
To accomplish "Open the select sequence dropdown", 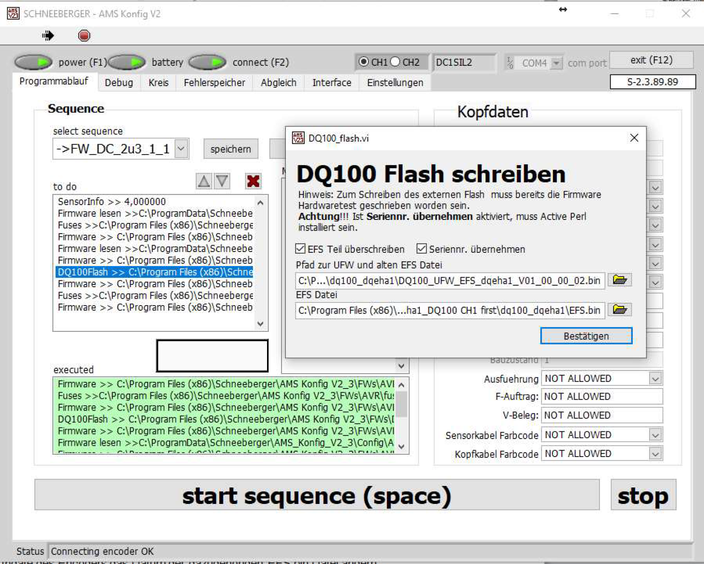I will [181, 149].
